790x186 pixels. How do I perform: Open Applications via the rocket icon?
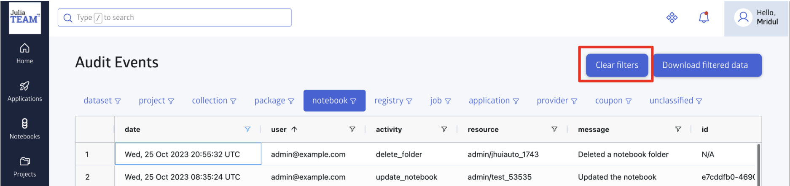tap(25, 86)
